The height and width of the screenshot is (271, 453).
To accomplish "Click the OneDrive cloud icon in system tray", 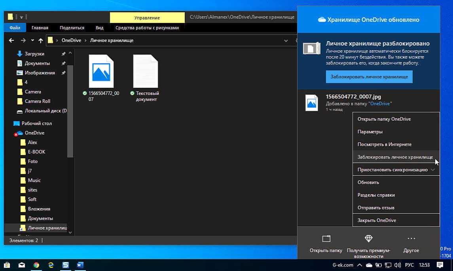I will tap(369, 265).
